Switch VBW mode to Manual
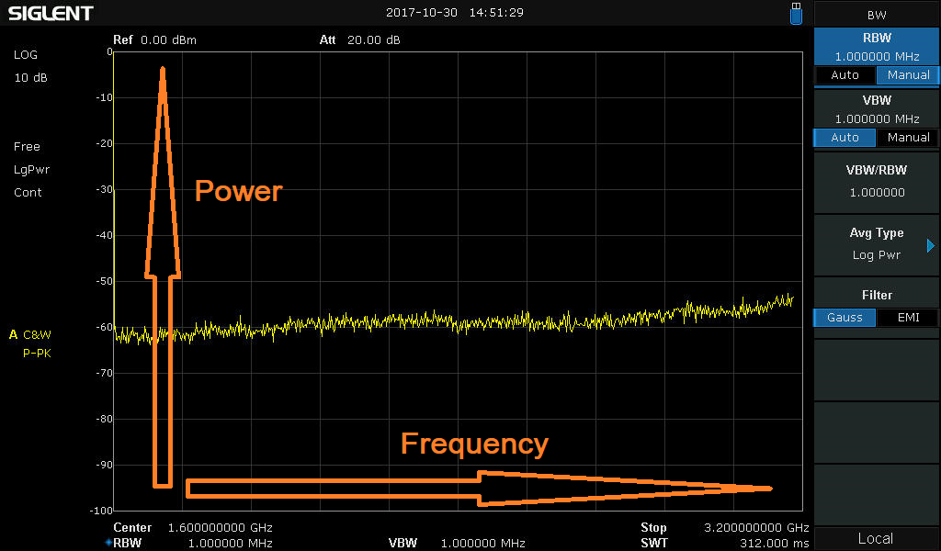Viewport: 941px width, 551px height. pos(908,138)
